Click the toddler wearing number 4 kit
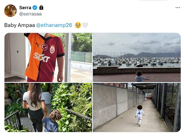This screenshot has height=135, width=184. pos(140,115)
